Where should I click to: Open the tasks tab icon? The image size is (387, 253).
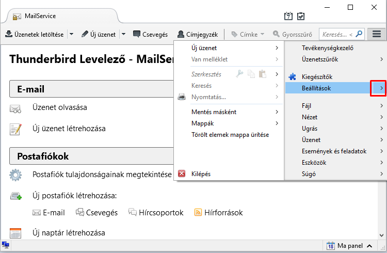coord(301,16)
